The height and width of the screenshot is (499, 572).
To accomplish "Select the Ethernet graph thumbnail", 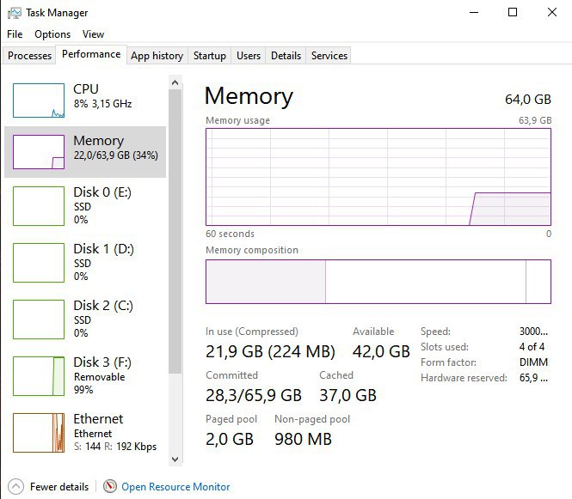I will (x=39, y=432).
